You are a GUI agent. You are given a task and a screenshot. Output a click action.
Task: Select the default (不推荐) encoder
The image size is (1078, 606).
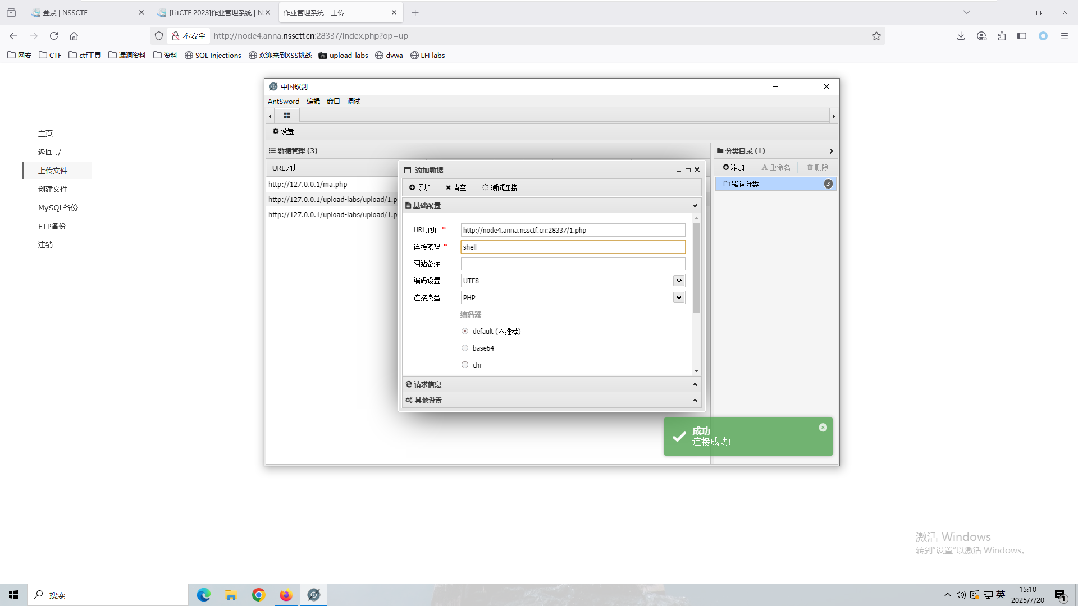(465, 332)
